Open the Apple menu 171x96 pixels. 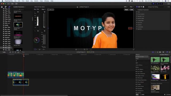(2, 1)
